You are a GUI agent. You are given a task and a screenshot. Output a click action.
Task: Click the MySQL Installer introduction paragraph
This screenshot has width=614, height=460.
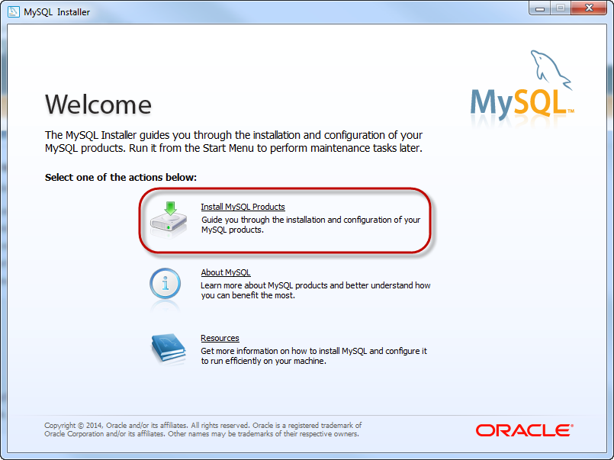(233, 141)
